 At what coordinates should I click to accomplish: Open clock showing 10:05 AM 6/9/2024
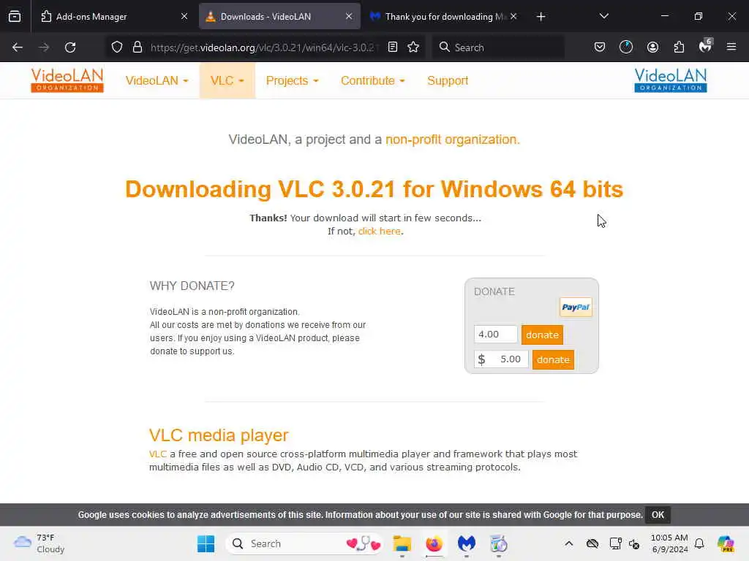click(x=669, y=543)
